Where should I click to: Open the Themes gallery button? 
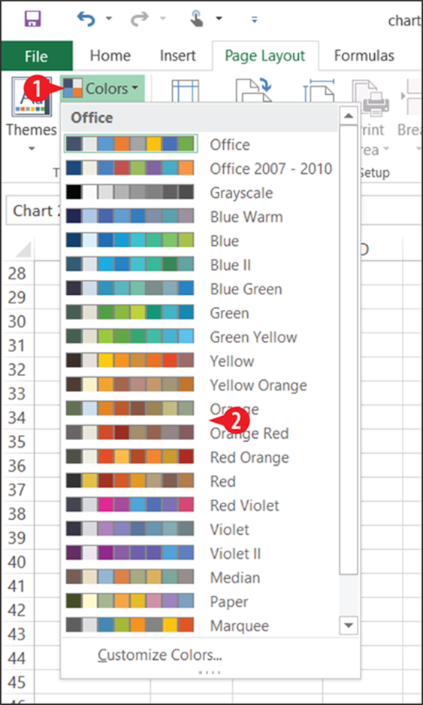31,114
